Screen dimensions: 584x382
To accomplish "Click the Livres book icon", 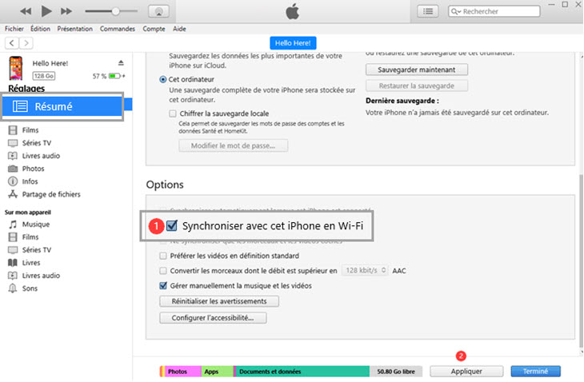I will [x=13, y=263].
